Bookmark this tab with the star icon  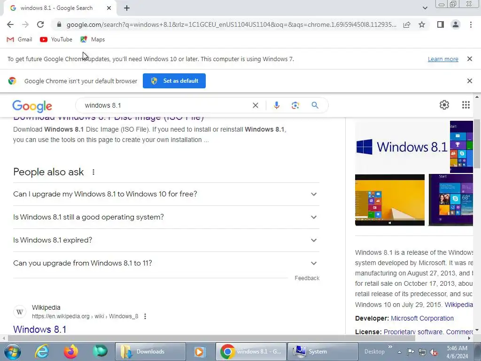pos(422,24)
